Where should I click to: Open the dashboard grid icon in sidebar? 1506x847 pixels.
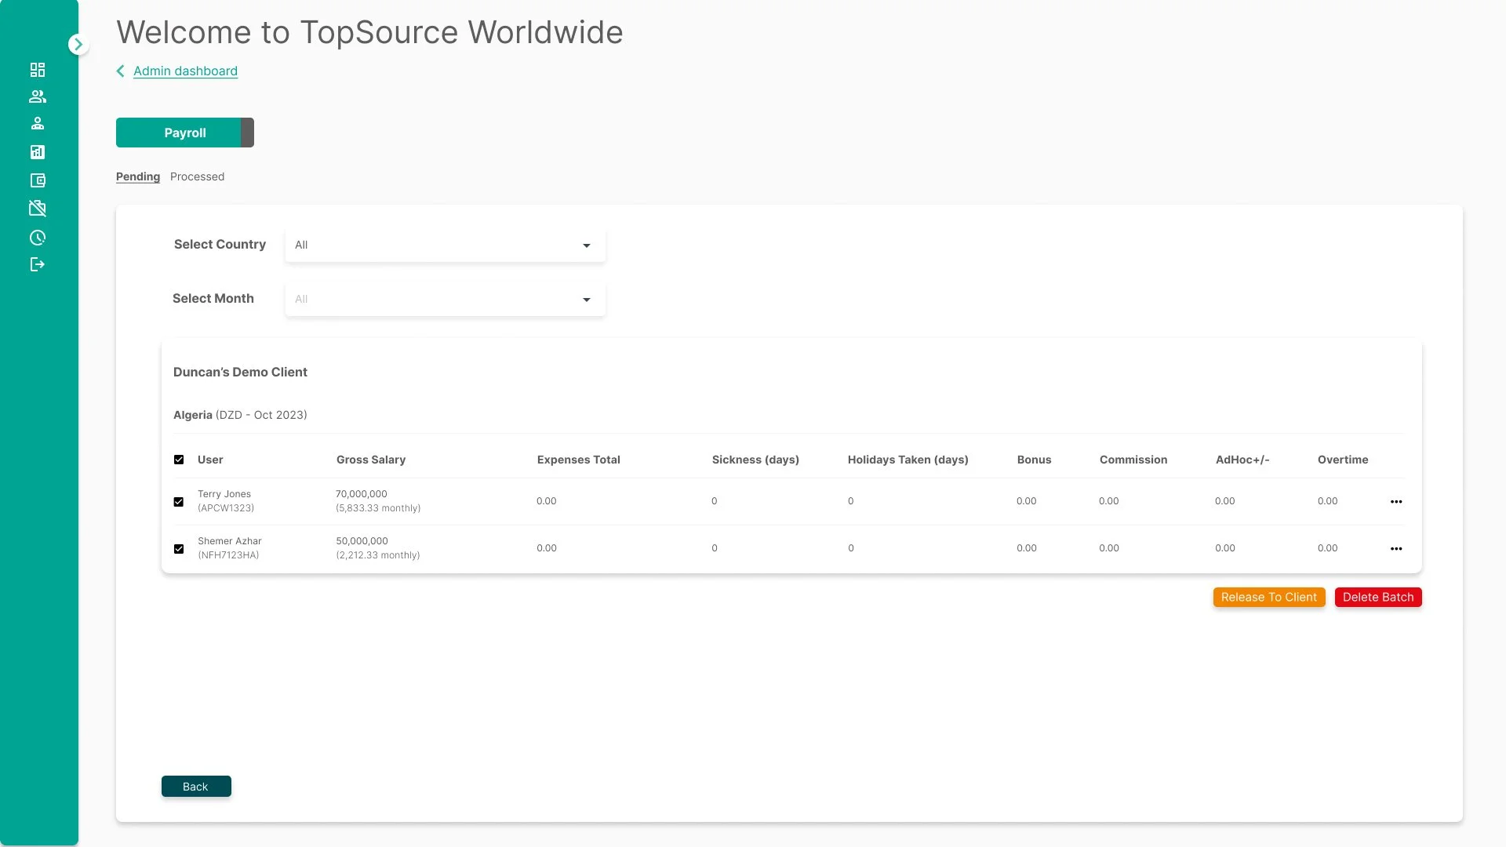point(38,70)
